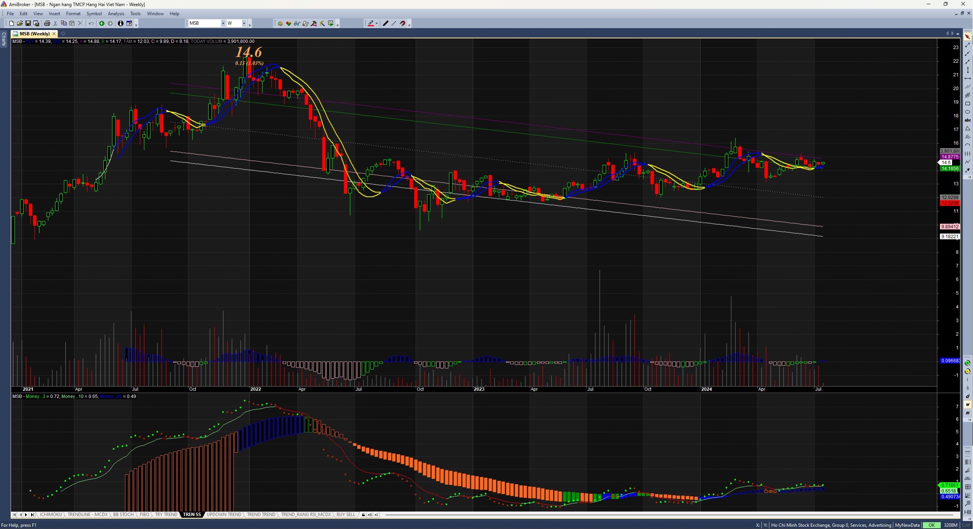The image size is (973, 529).
Task: Save the chart with the floppy disk icon
Action: (28, 24)
